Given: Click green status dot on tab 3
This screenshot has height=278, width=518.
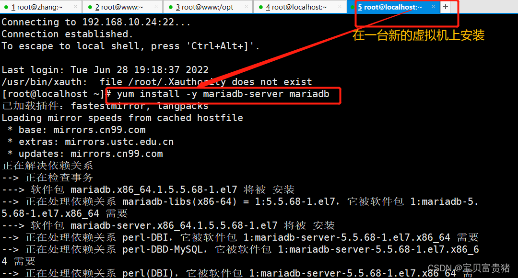Looking at the screenshot, I should (x=170, y=7).
